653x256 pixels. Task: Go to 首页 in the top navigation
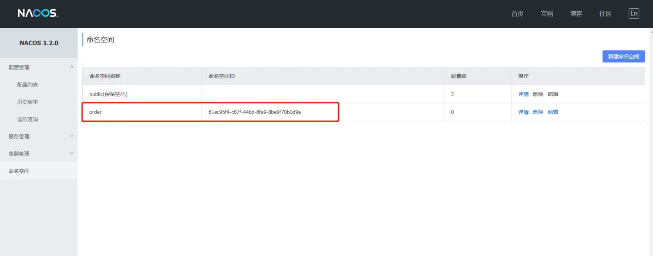pos(517,14)
